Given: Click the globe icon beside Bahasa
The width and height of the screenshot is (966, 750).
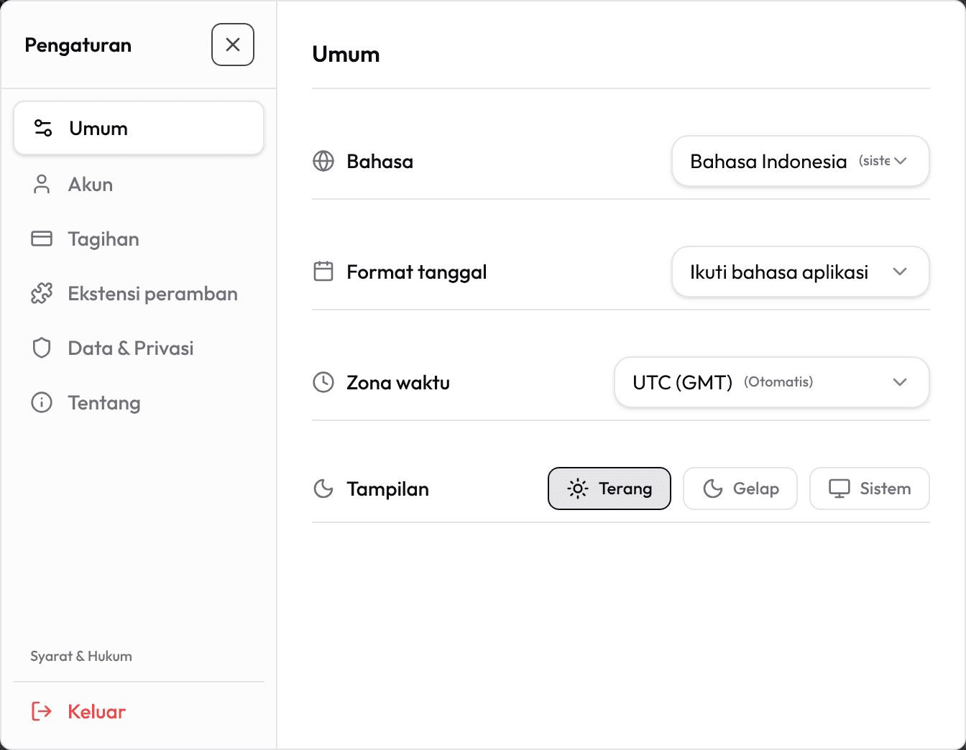Looking at the screenshot, I should click(x=323, y=161).
